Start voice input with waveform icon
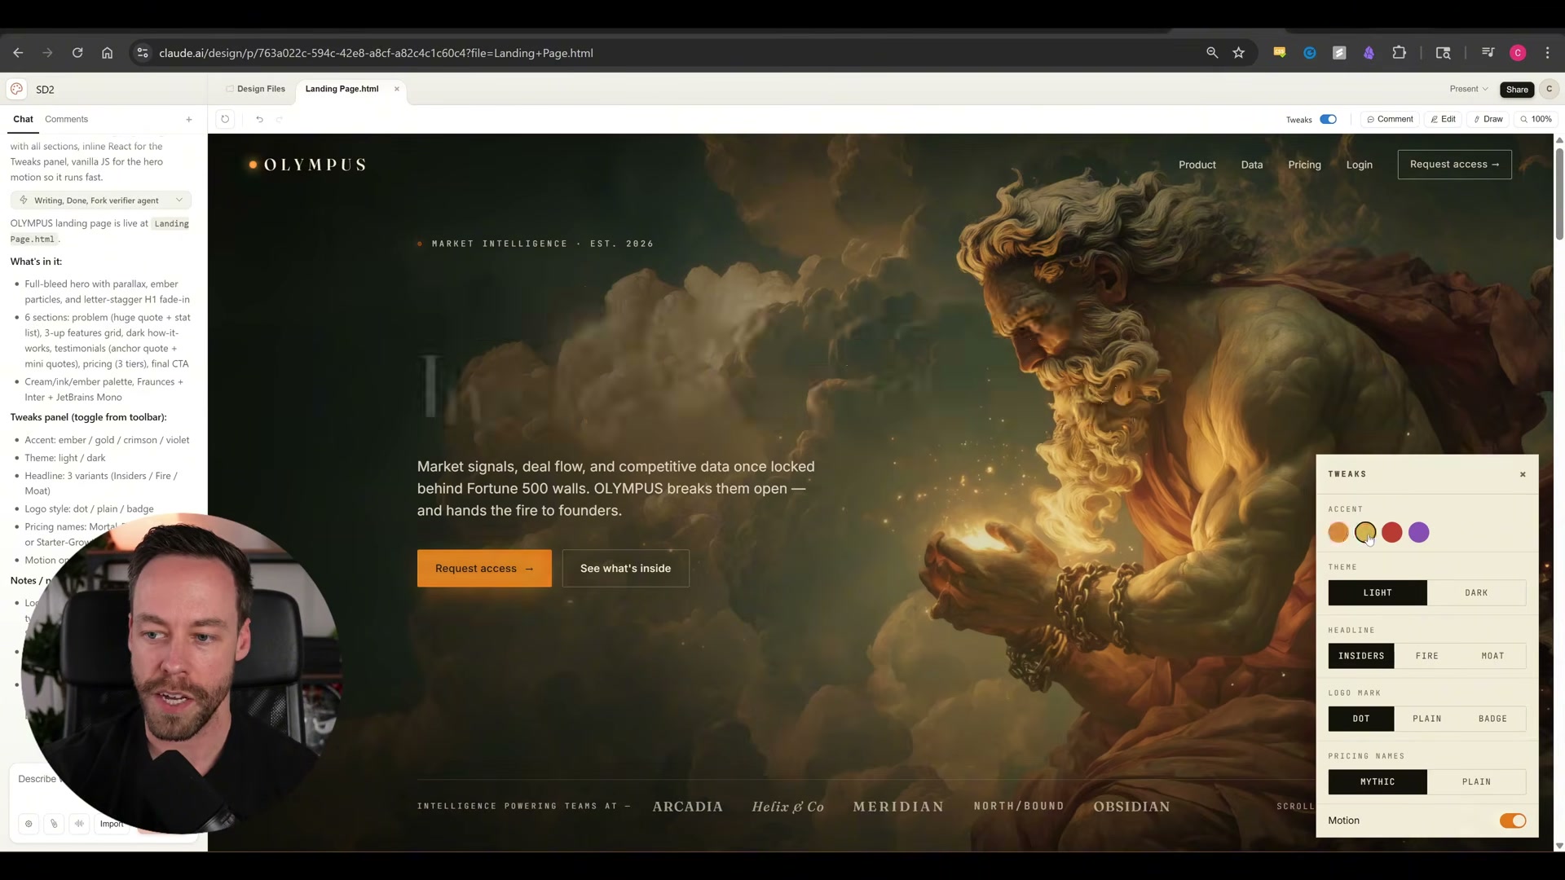 [x=79, y=824]
